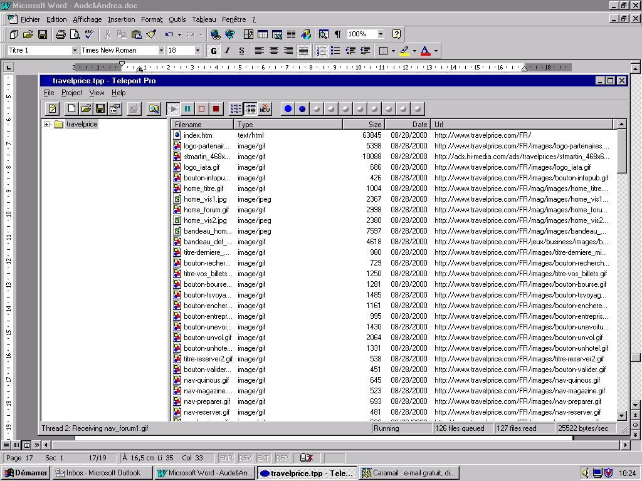This screenshot has width=642, height=481.
Task: Pause the running Teleport project
Action: (187, 109)
